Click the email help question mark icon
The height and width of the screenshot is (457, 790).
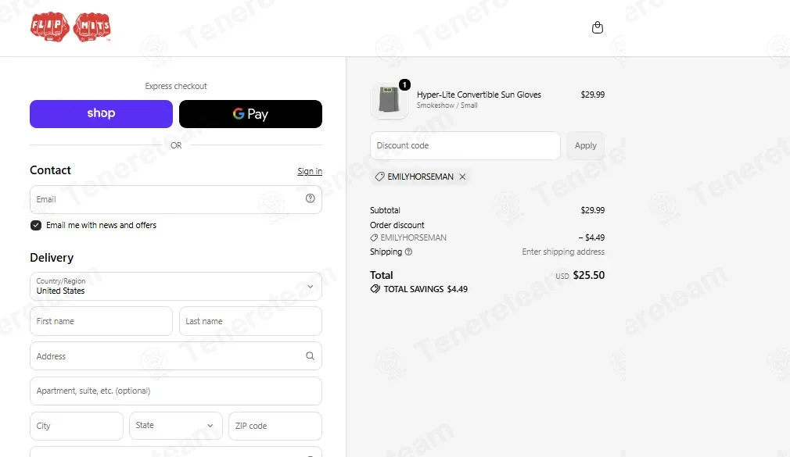(x=311, y=198)
